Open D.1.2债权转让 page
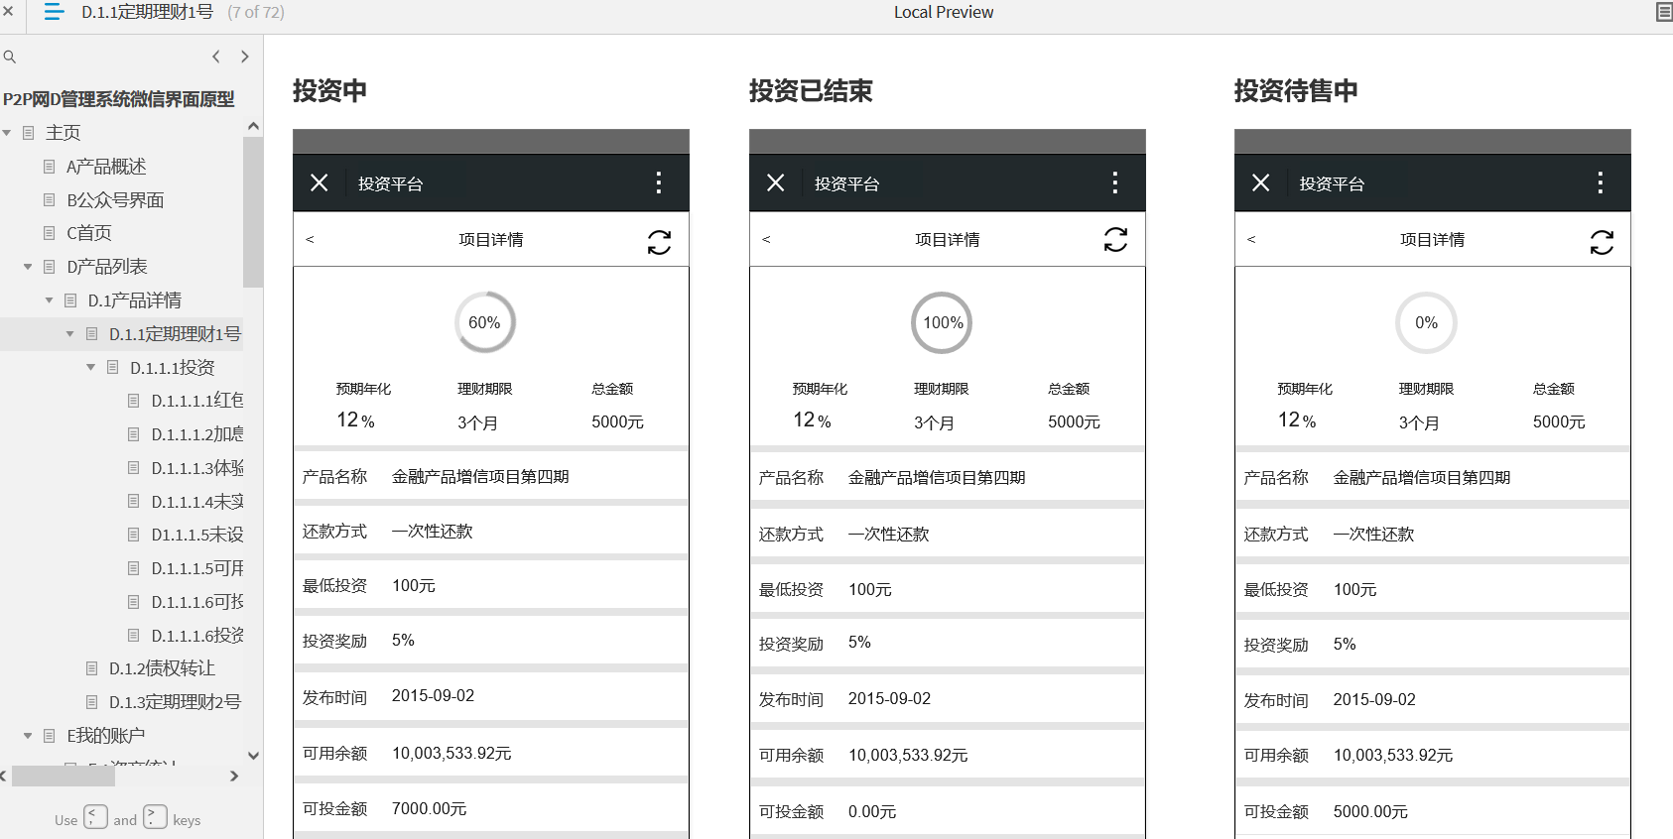1673x839 pixels. point(162,668)
